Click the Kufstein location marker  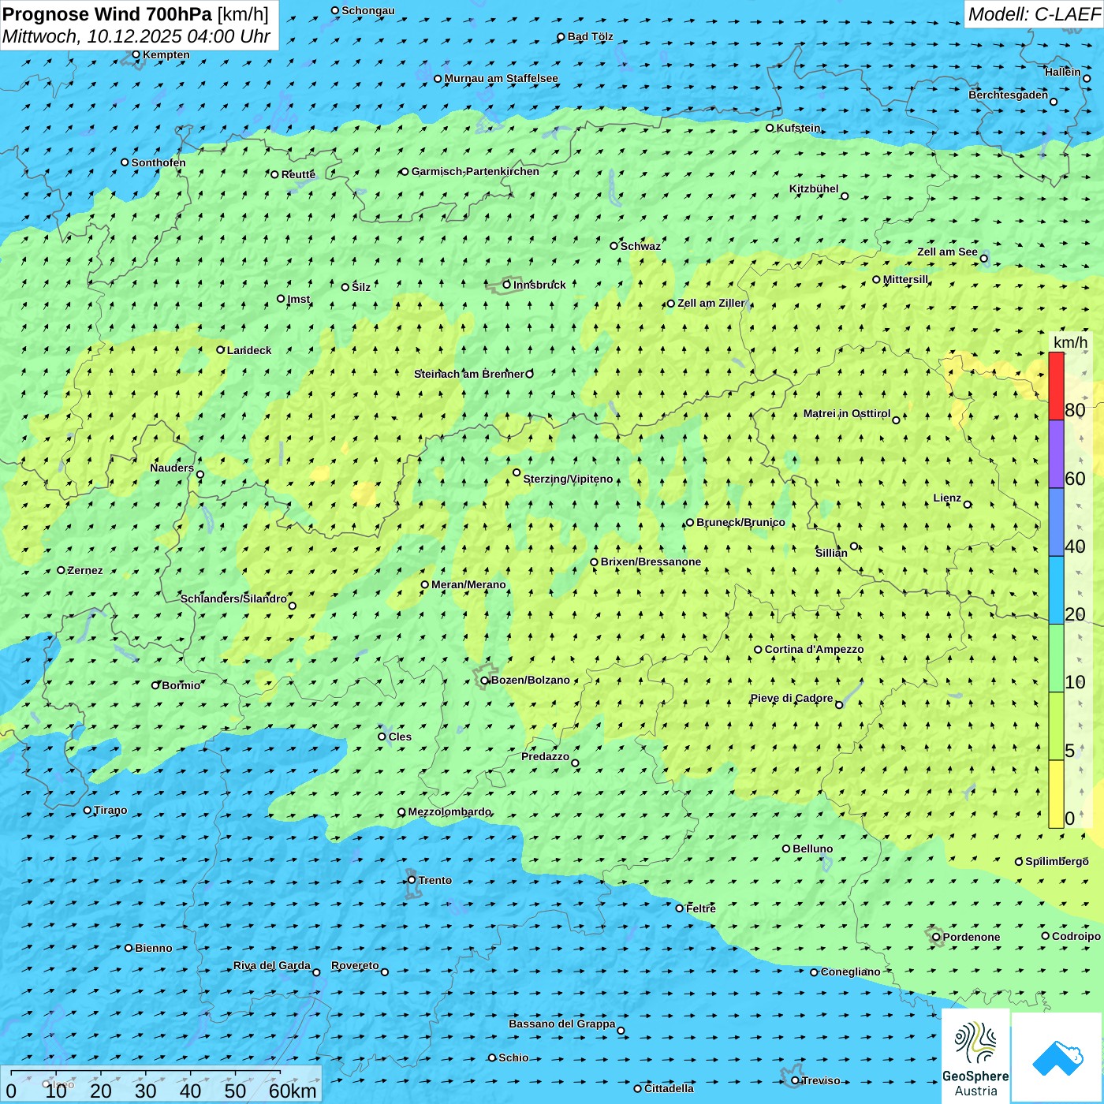[770, 128]
